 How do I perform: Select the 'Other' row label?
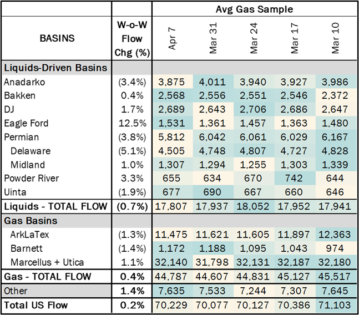click(x=16, y=291)
